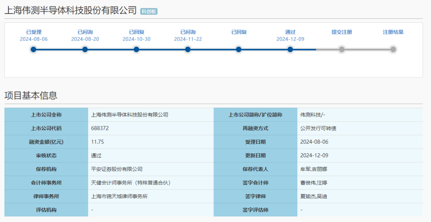Select the timeline dot for 已问询 2024-11-22
Screen dimensions: 431x222
click(x=188, y=50)
